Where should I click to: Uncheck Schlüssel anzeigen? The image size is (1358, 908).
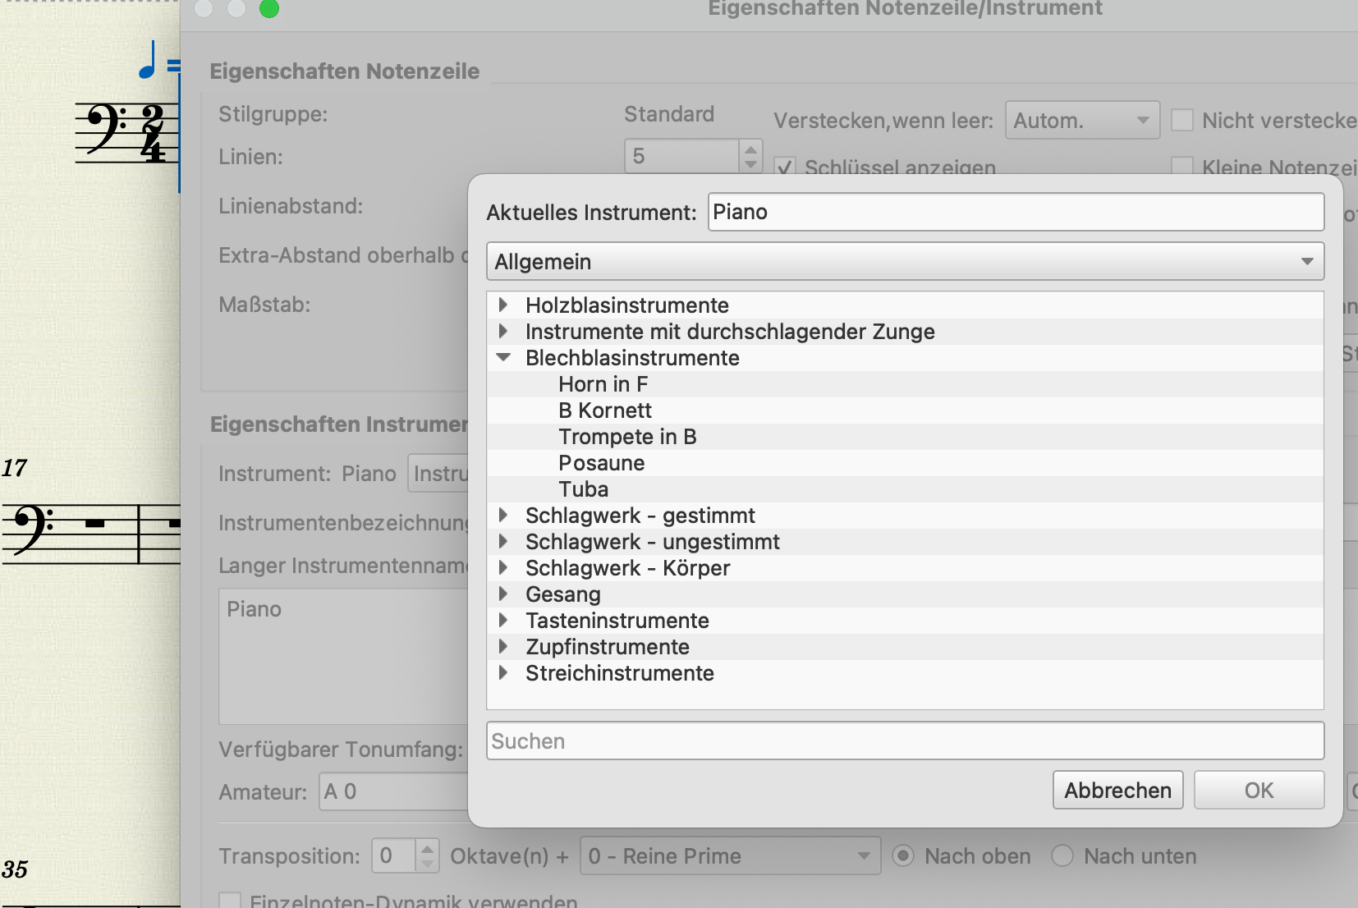787,166
